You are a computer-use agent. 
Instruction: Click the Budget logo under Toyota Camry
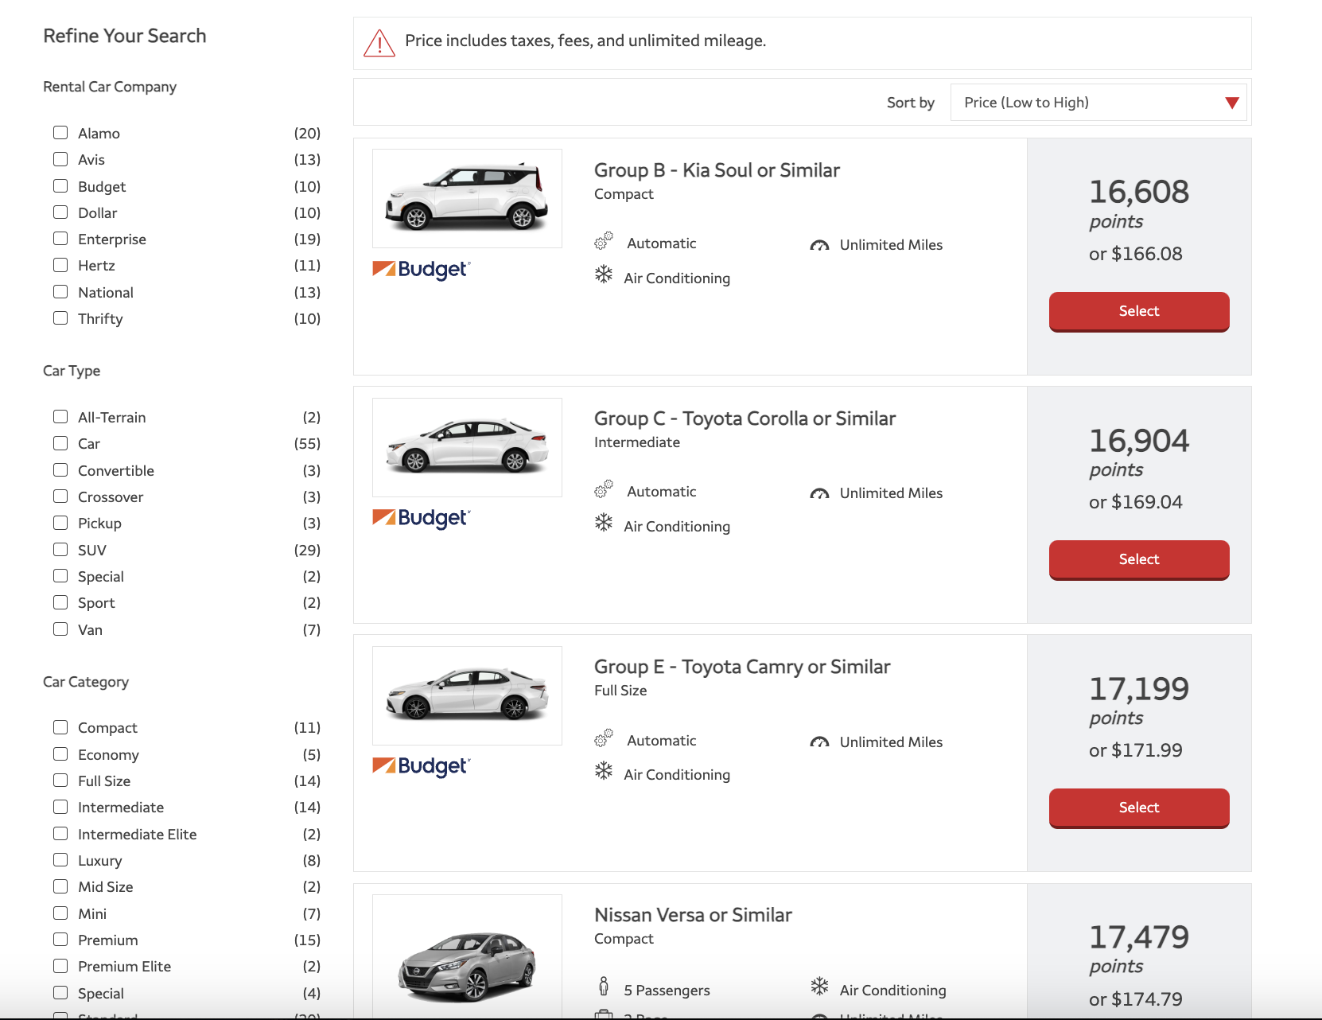(x=422, y=766)
